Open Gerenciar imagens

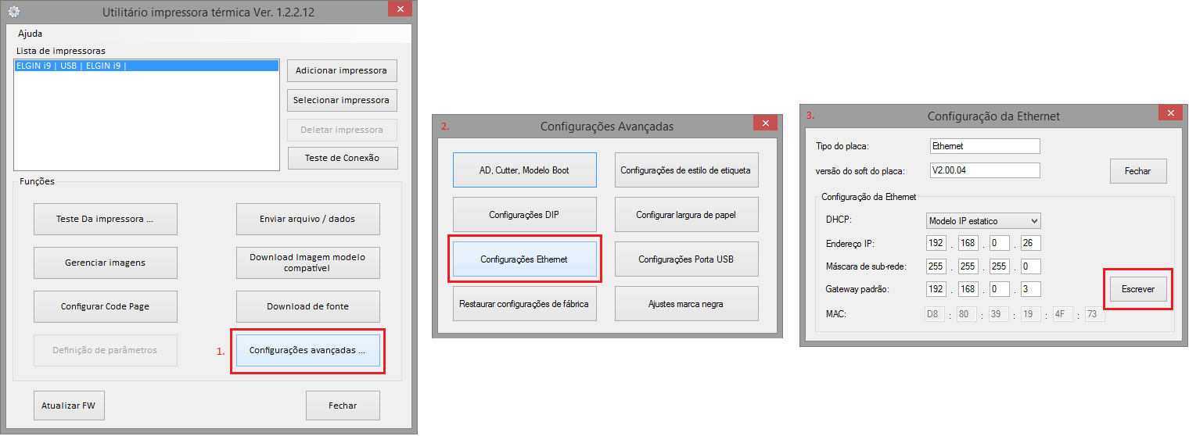point(106,263)
